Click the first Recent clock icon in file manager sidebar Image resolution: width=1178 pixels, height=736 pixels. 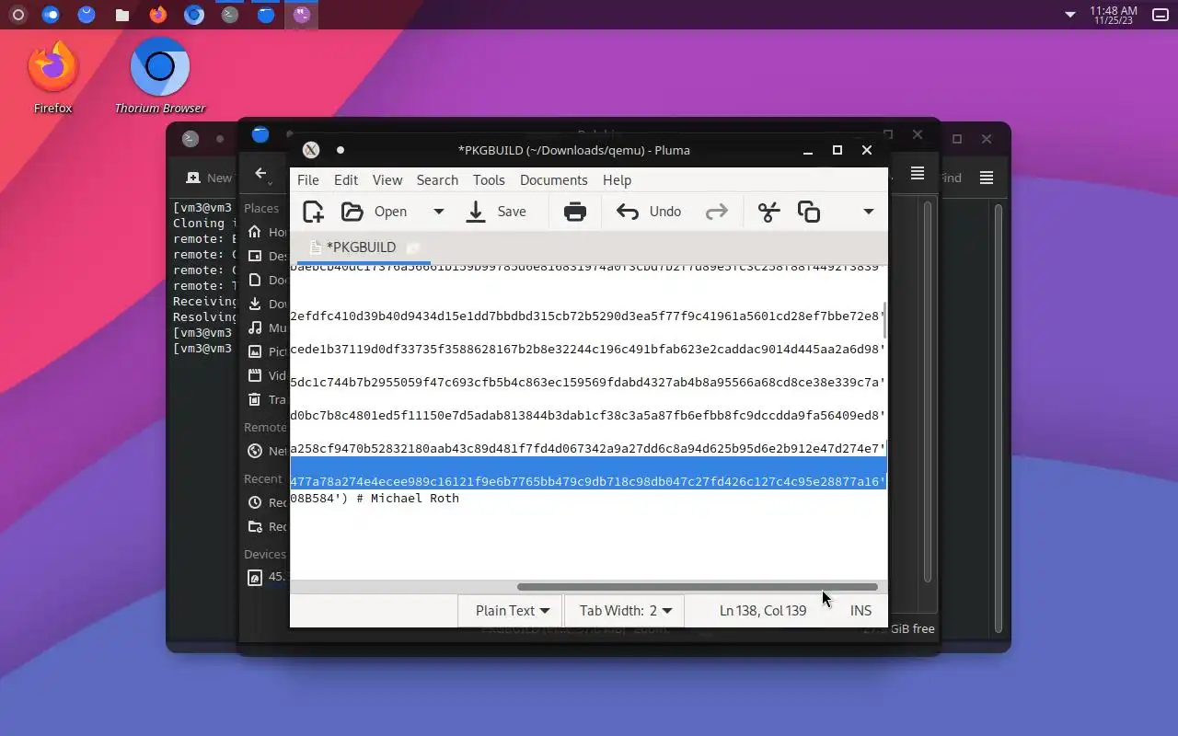tap(255, 502)
